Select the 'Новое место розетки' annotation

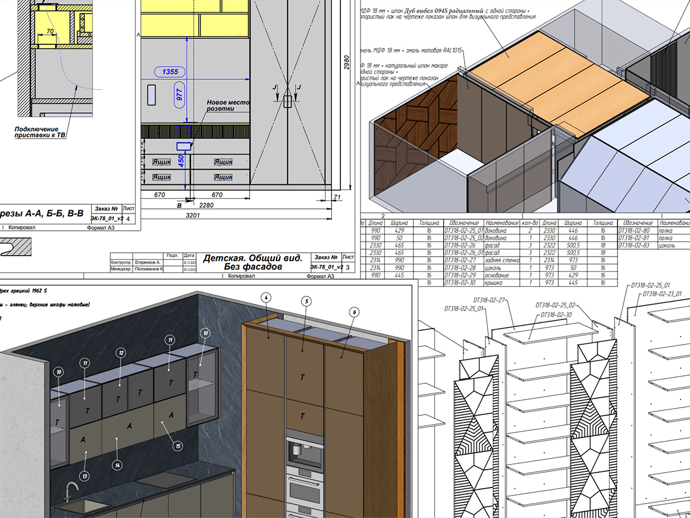click(228, 105)
